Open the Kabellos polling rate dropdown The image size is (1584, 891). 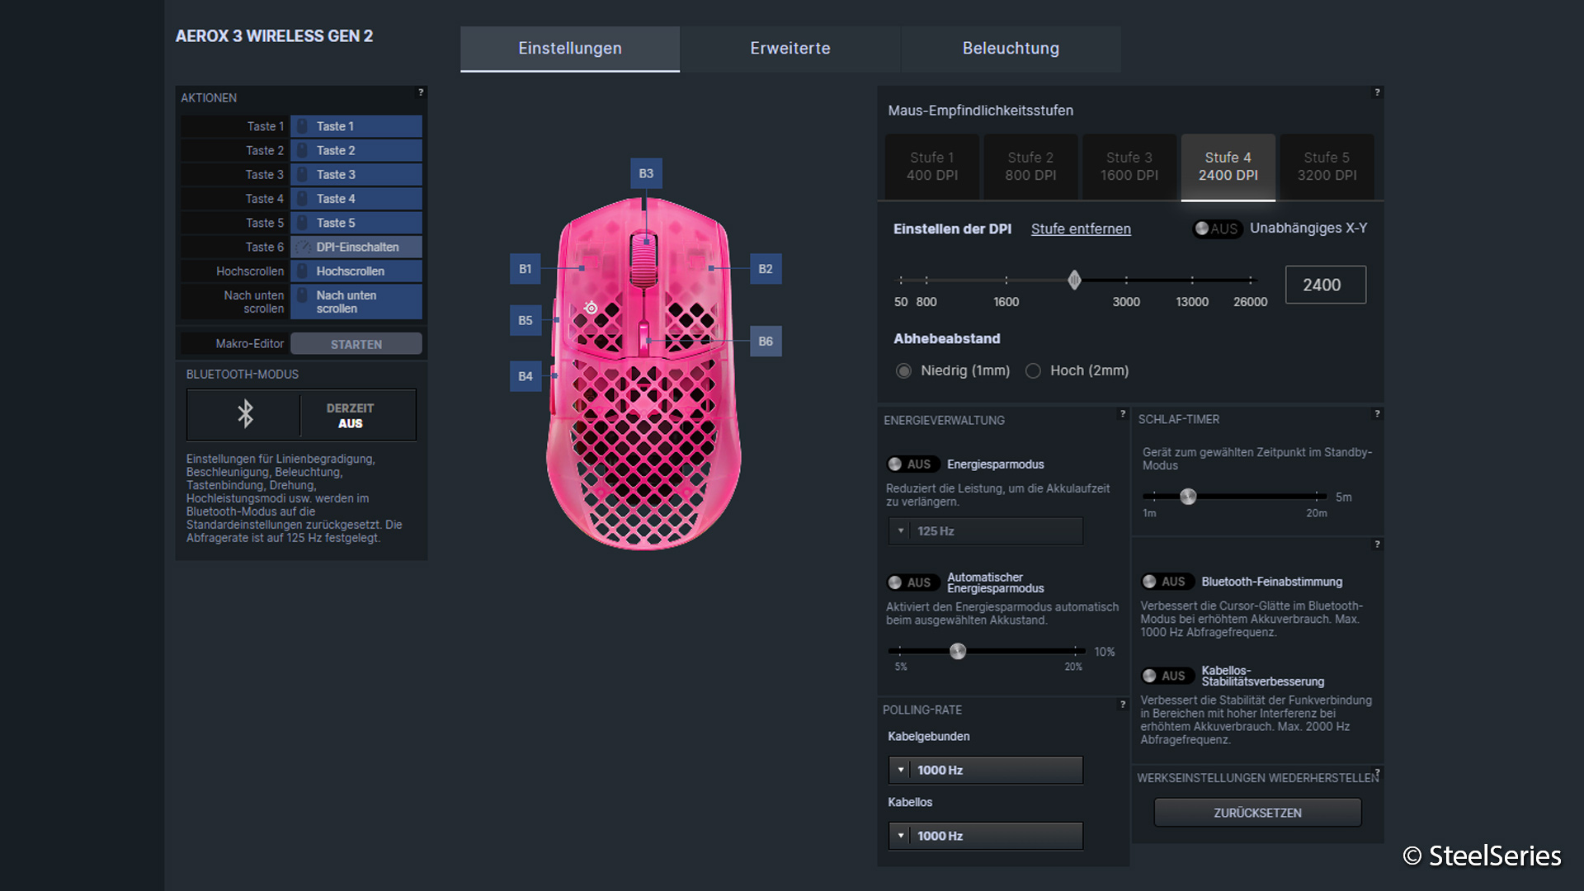[x=985, y=836]
